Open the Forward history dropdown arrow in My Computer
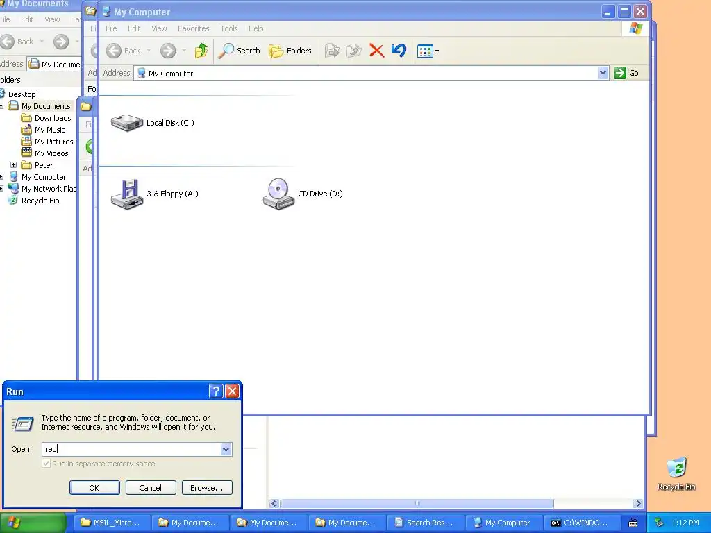This screenshot has width=711, height=533. tap(183, 50)
